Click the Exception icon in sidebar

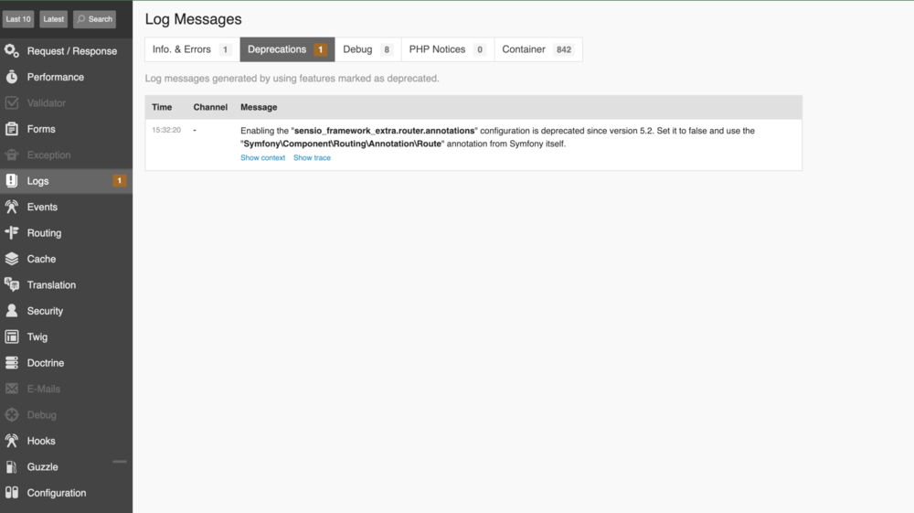[x=12, y=155]
